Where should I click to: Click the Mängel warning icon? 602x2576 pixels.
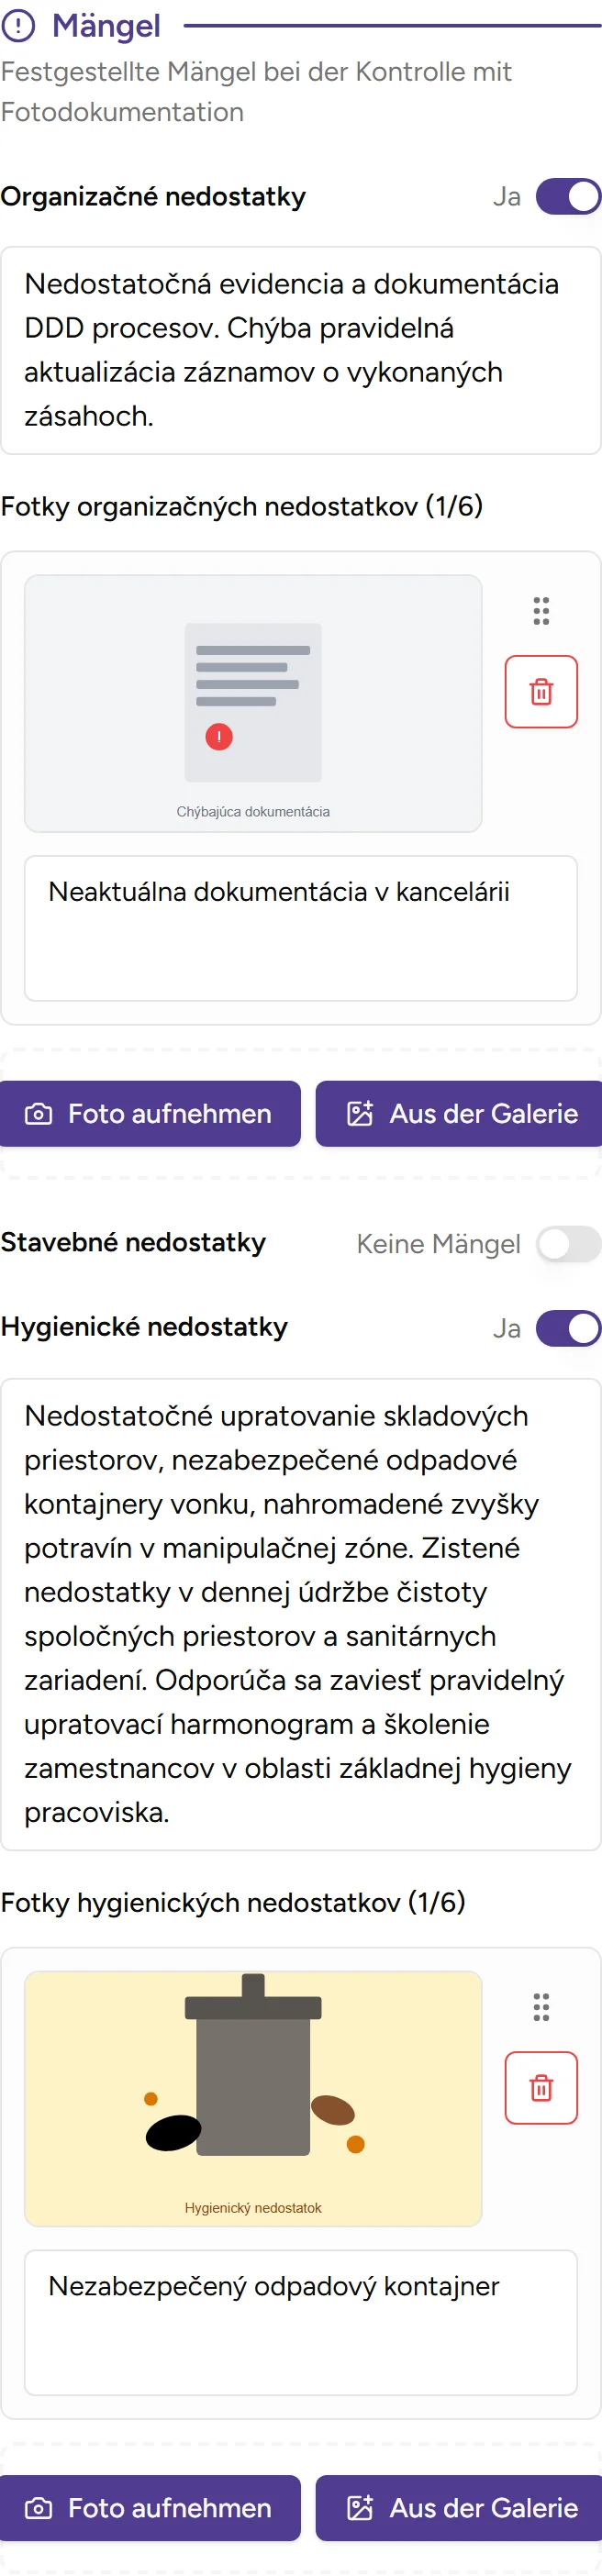[x=21, y=26]
